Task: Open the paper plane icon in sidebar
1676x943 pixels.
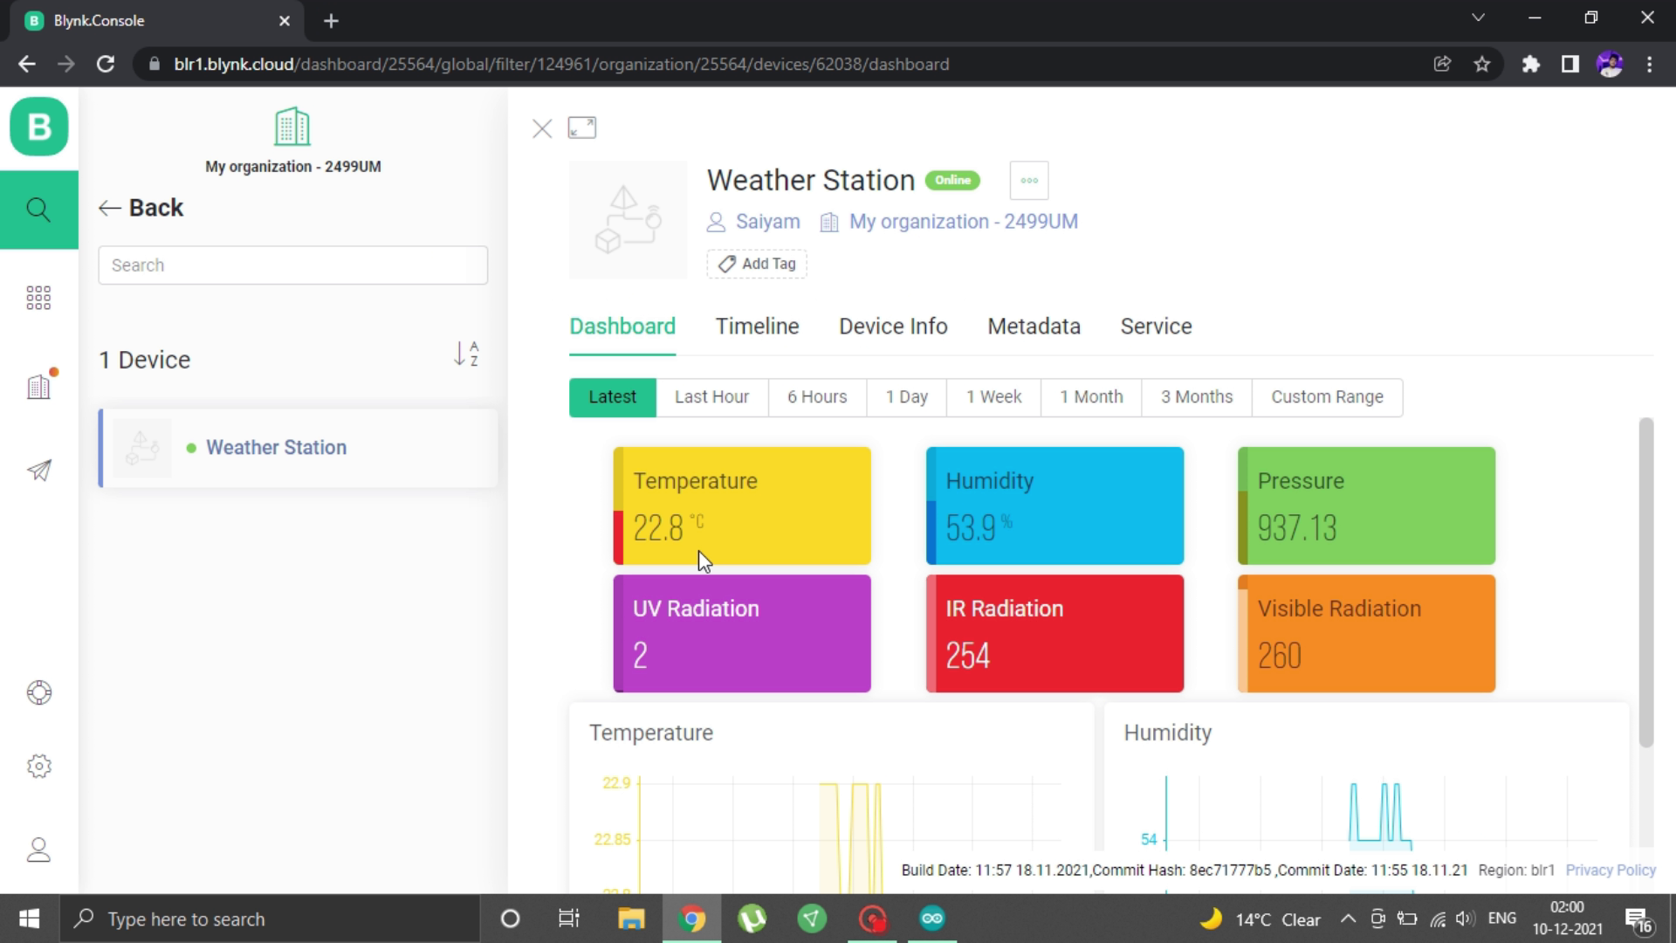Action: (x=38, y=471)
